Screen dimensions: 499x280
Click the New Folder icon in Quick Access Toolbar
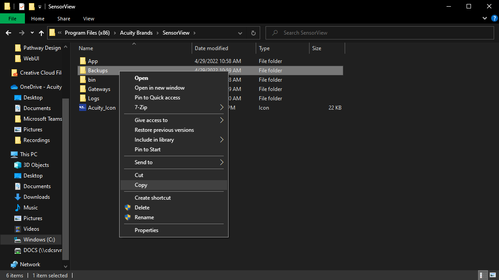(31, 6)
